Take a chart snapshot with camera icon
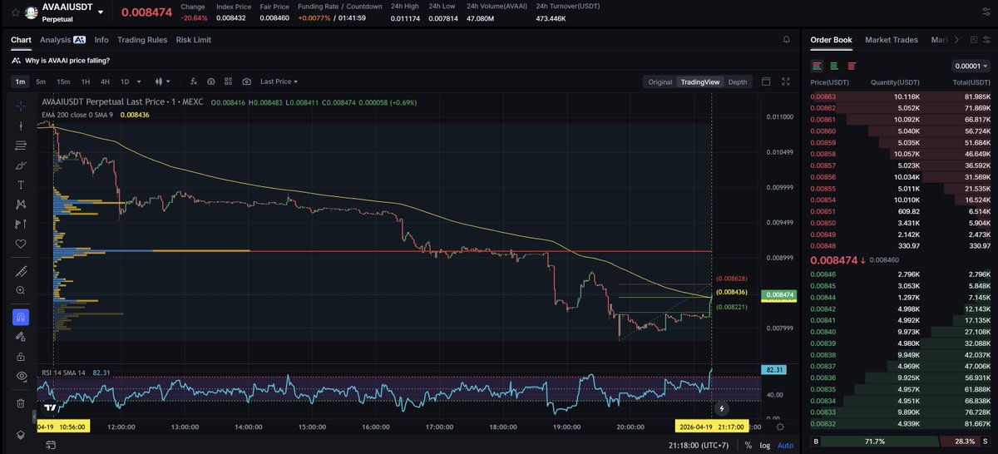The height and width of the screenshot is (454, 998). point(246,81)
